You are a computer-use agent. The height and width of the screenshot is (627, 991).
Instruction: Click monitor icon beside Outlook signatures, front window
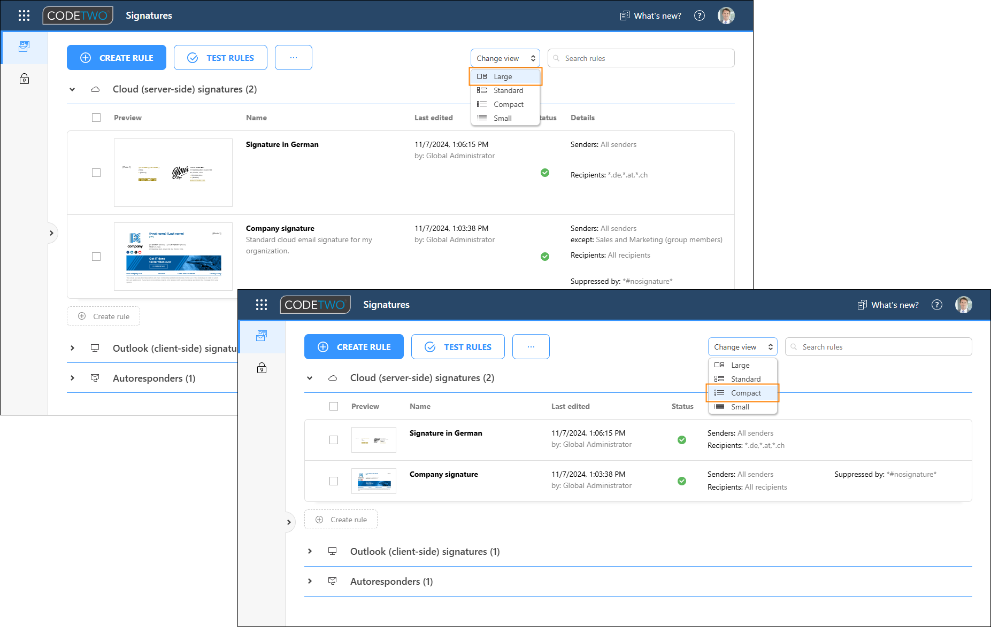tap(333, 551)
